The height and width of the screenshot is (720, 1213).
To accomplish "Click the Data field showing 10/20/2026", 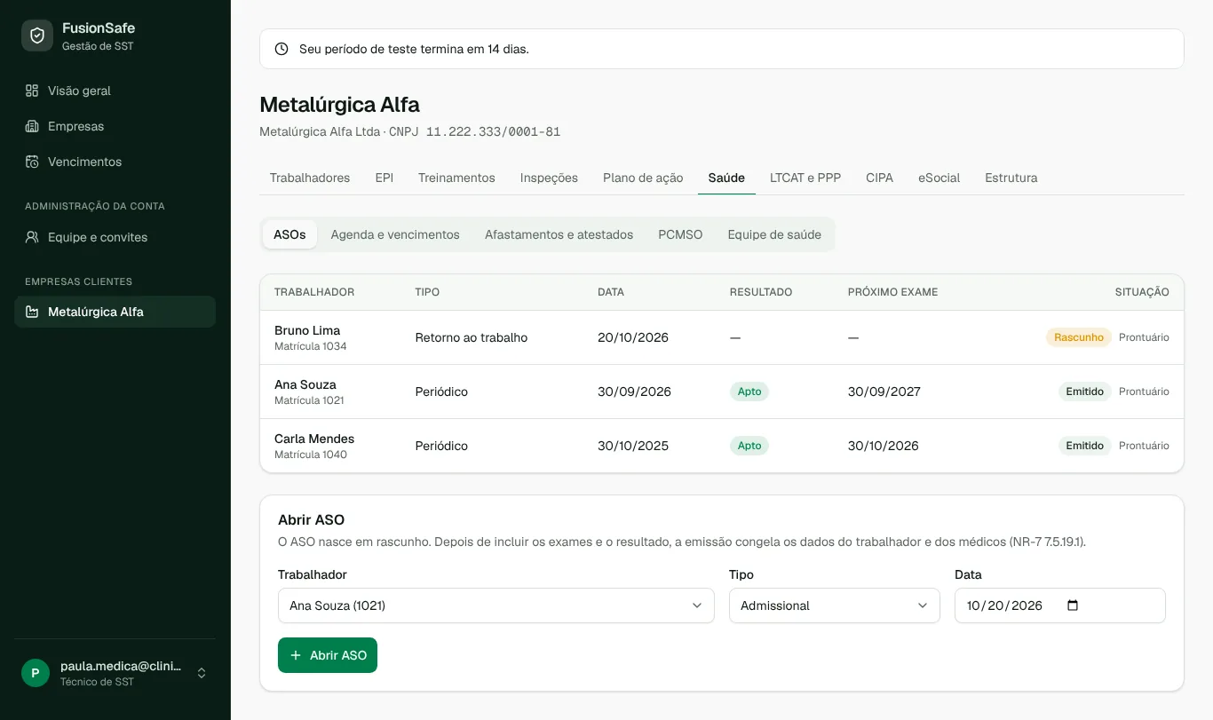I will (1060, 605).
